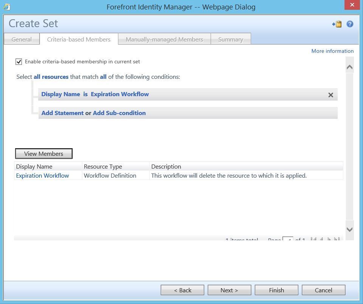The image size is (363, 304).
Task: Open help via the blue question mark icon
Action: (x=350, y=24)
